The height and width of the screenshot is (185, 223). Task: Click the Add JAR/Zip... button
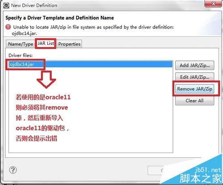tap(194, 65)
